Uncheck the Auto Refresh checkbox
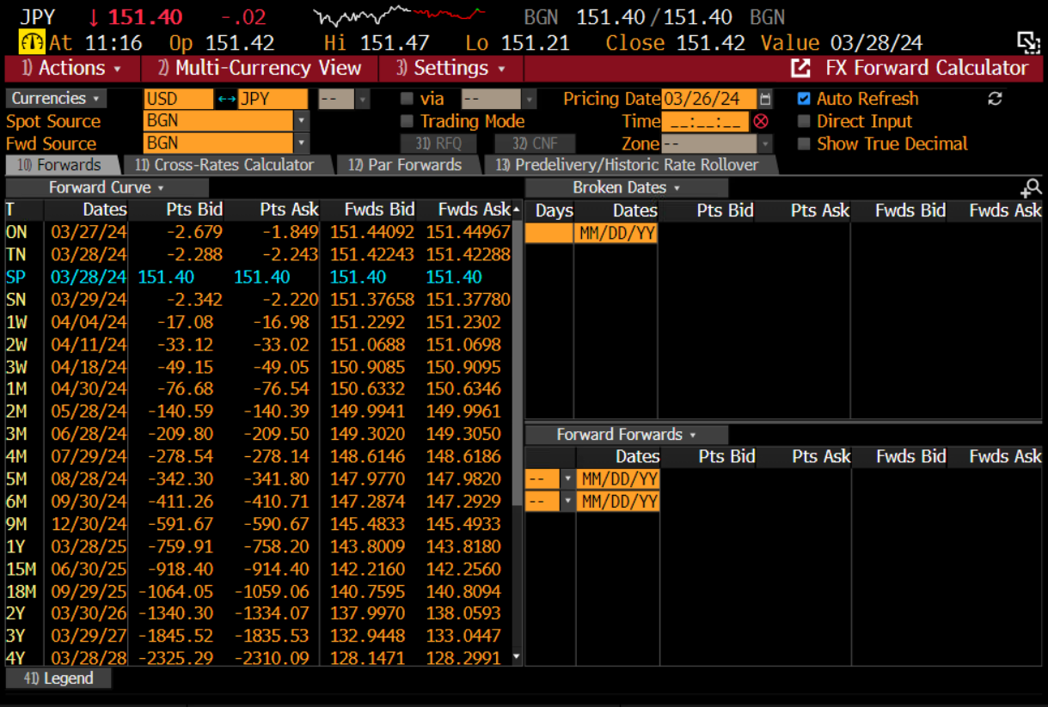 804,99
